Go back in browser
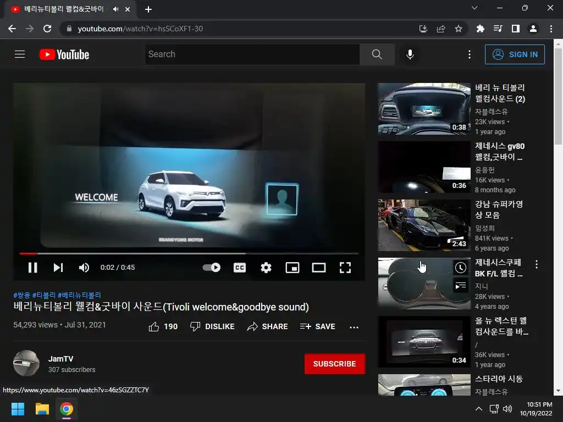Viewport: 563px width, 422px height. 12,29
